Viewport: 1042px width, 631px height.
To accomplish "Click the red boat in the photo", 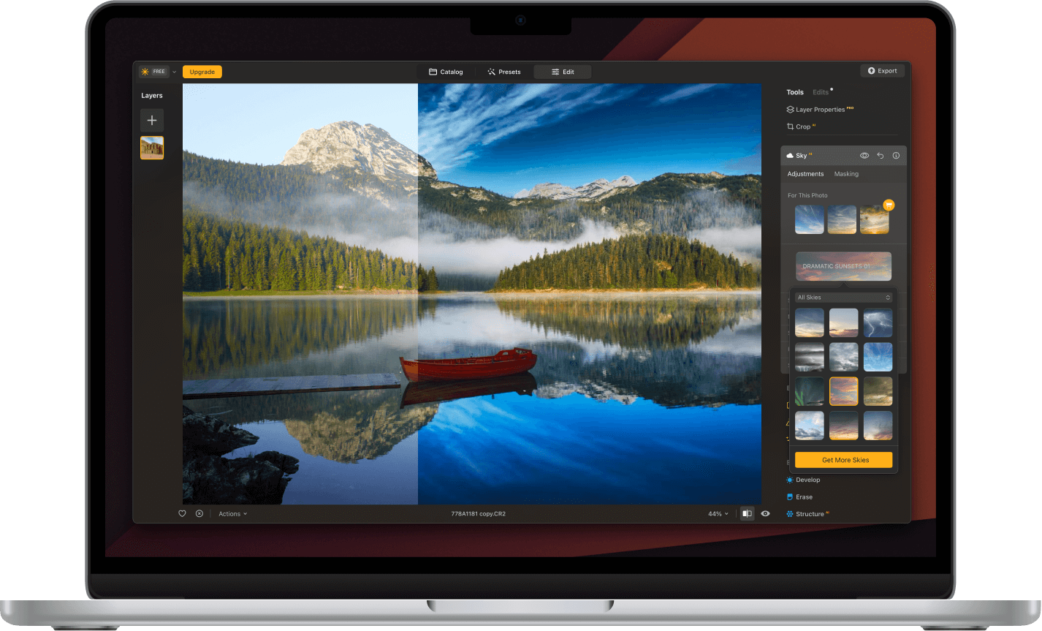I will click(x=469, y=363).
